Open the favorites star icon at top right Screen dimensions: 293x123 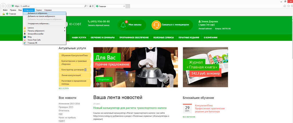pyautogui.click(x=288, y=6)
